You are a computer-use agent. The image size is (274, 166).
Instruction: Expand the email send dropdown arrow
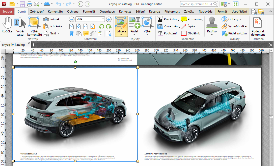[42, 4]
